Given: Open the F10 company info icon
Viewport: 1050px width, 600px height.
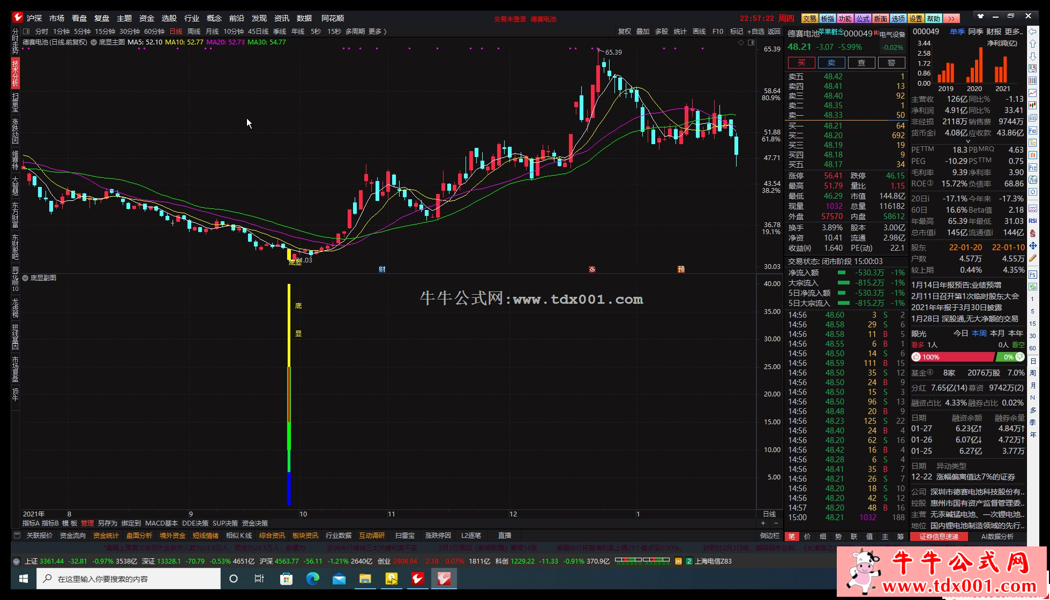Looking at the screenshot, I should click(1032, 131).
